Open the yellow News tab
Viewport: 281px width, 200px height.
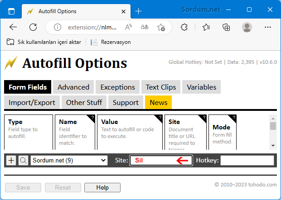click(159, 102)
